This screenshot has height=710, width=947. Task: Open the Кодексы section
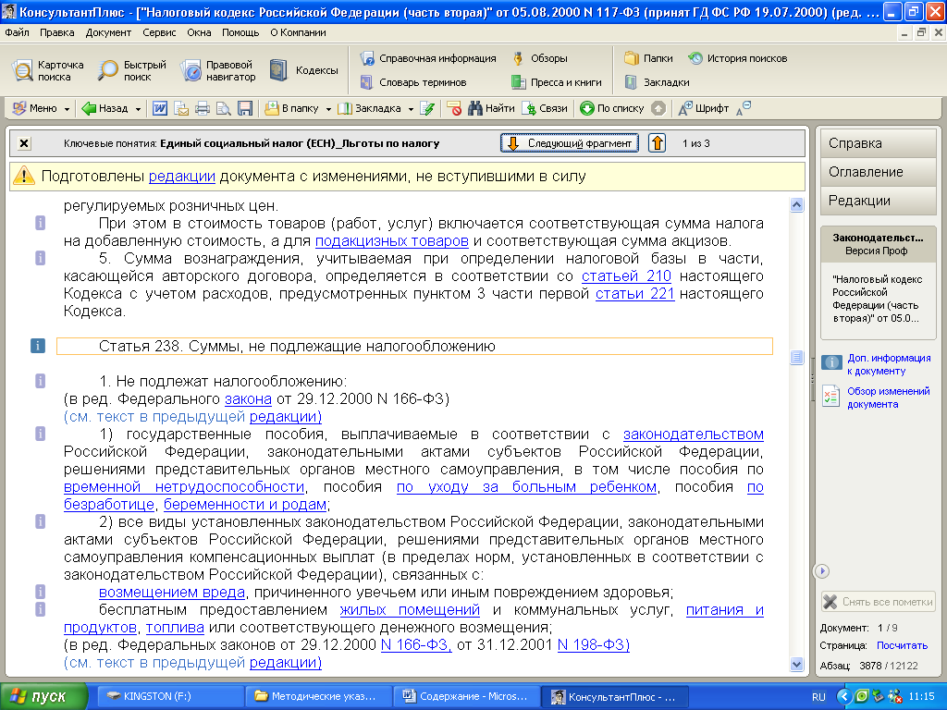tap(303, 70)
